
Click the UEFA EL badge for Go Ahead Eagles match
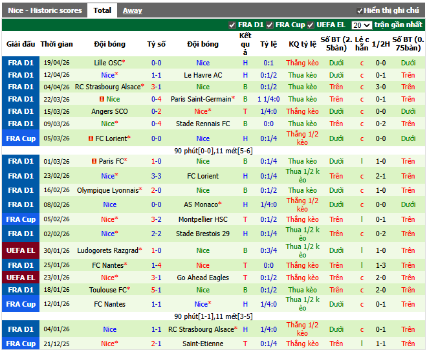tap(20, 278)
